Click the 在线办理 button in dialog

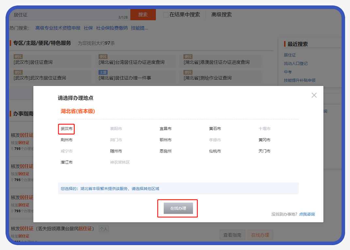click(178, 208)
